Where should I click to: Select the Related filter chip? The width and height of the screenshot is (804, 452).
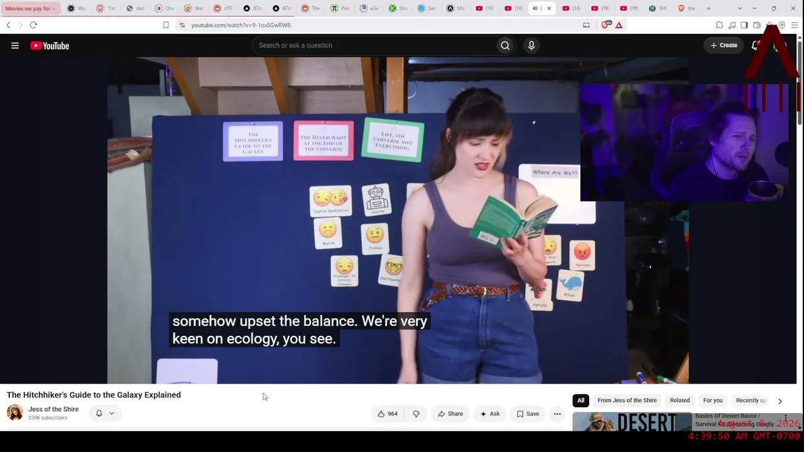click(x=680, y=401)
